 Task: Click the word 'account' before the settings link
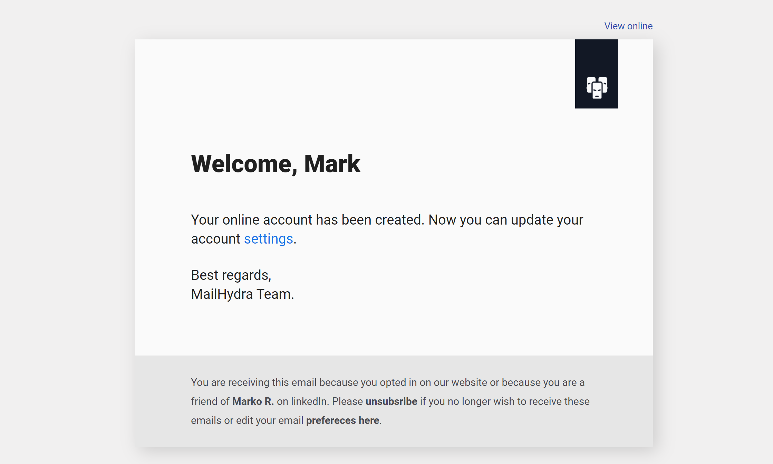[x=215, y=239]
